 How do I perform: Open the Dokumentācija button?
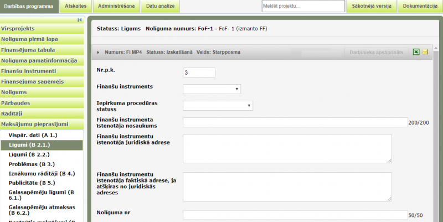(420, 6)
